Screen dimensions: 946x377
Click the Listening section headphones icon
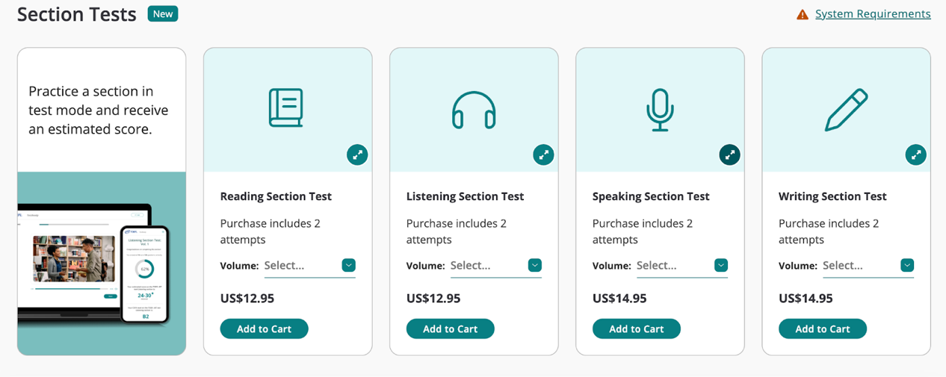point(474,110)
